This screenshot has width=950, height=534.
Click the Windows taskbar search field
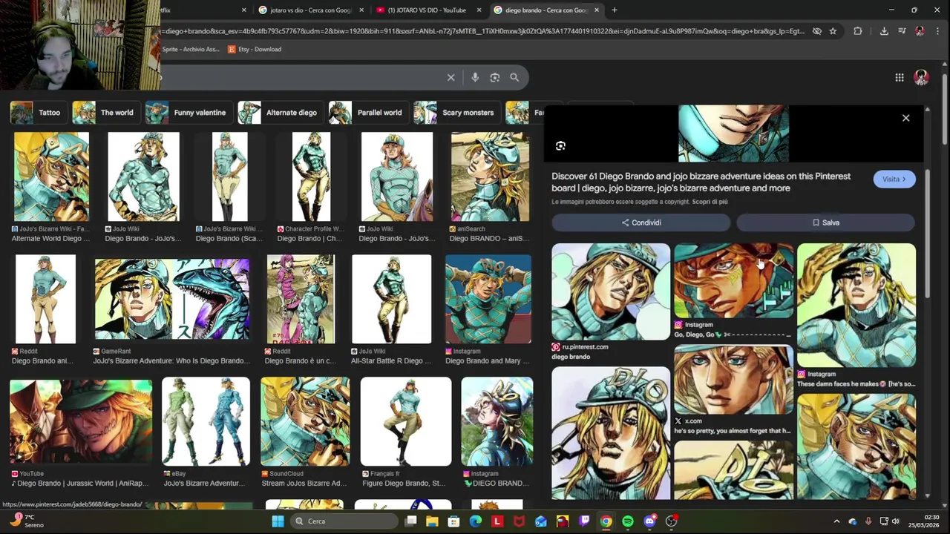click(343, 521)
